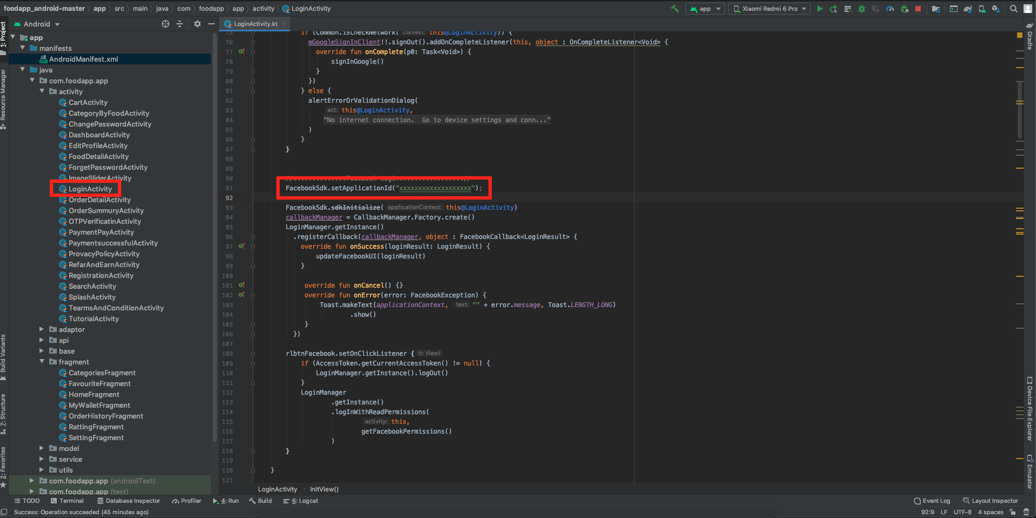Select the LoginActivity.kt editor tab
The width and height of the screenshot is (1036, 518).
click(x=255, y=24)
